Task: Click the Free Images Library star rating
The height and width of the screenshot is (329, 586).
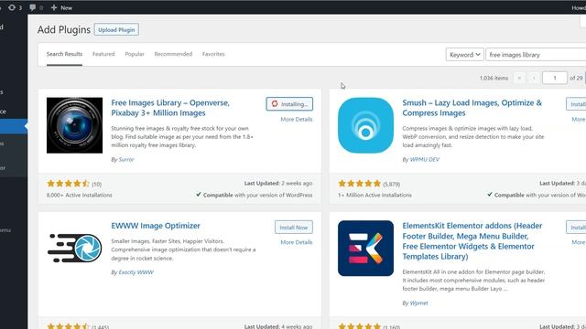Action: coord(68,184)
